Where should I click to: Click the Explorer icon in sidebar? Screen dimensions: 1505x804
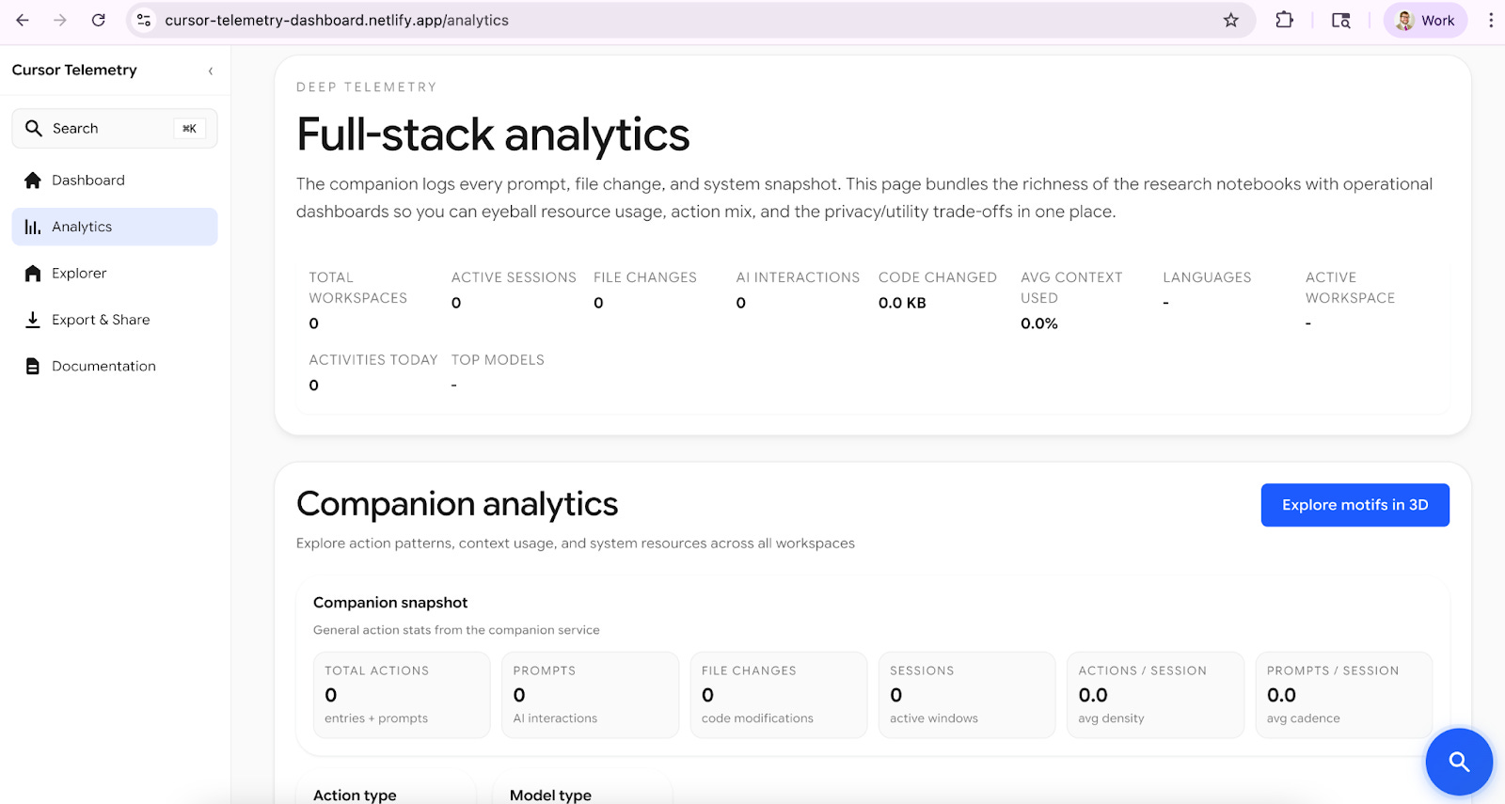click(33, 273)
